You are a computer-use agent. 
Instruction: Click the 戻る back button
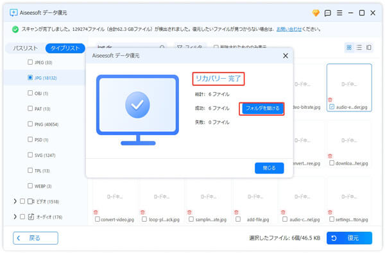point(35,238)
